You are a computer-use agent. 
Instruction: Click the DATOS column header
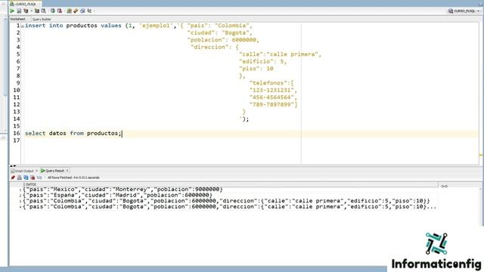click(x=231, y=184)
